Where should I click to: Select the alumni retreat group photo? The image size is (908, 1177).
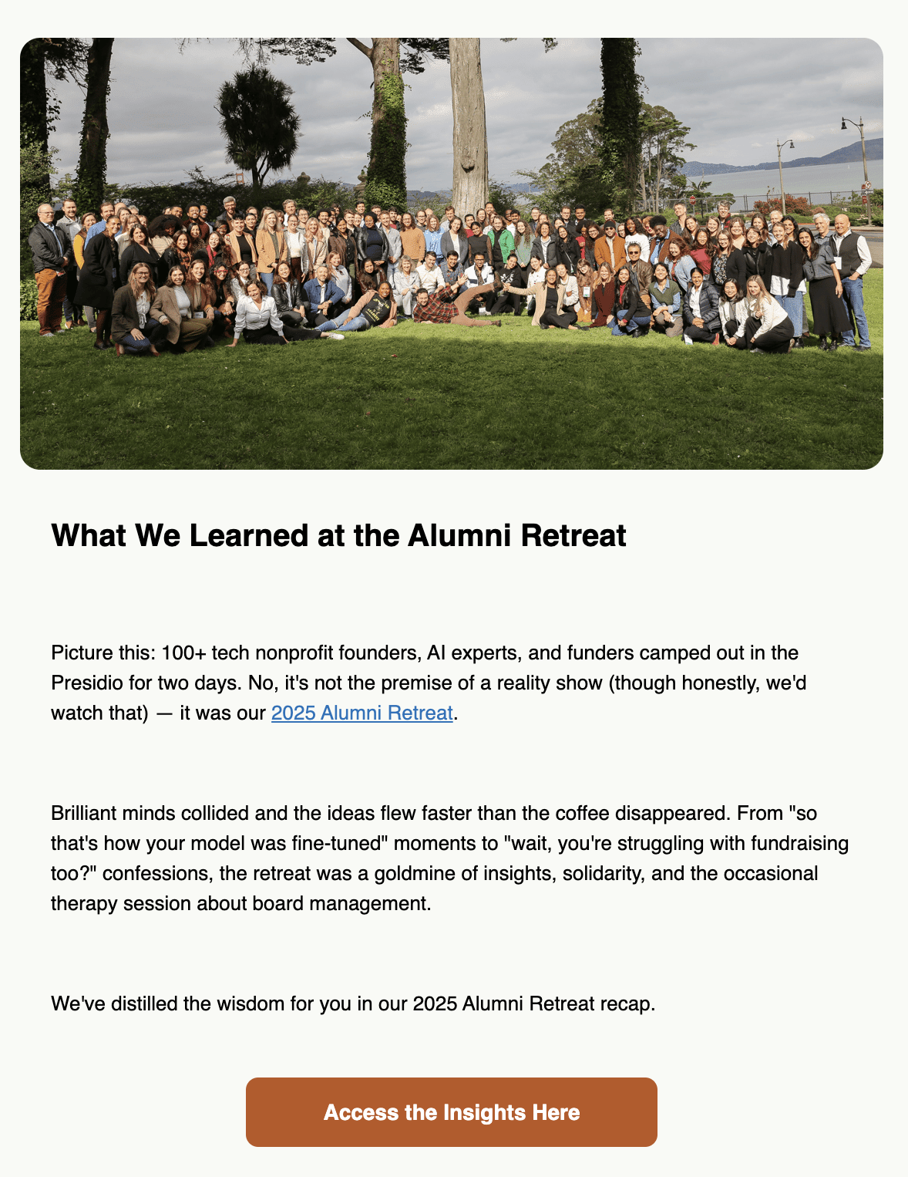(x=452, y=254)
